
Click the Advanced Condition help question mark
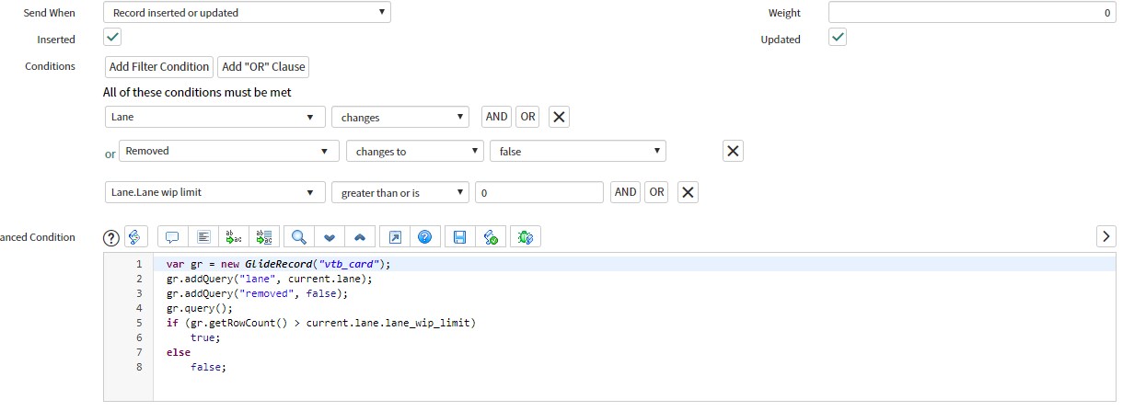coord(111,237)
